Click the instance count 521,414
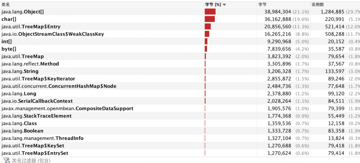Screen dimensions: 360x163 pyautogui.click(x=335, y=27)
